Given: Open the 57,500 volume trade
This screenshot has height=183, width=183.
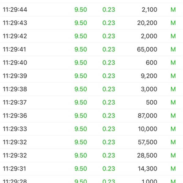Looking at the screenshot, I should coord(91,142).
